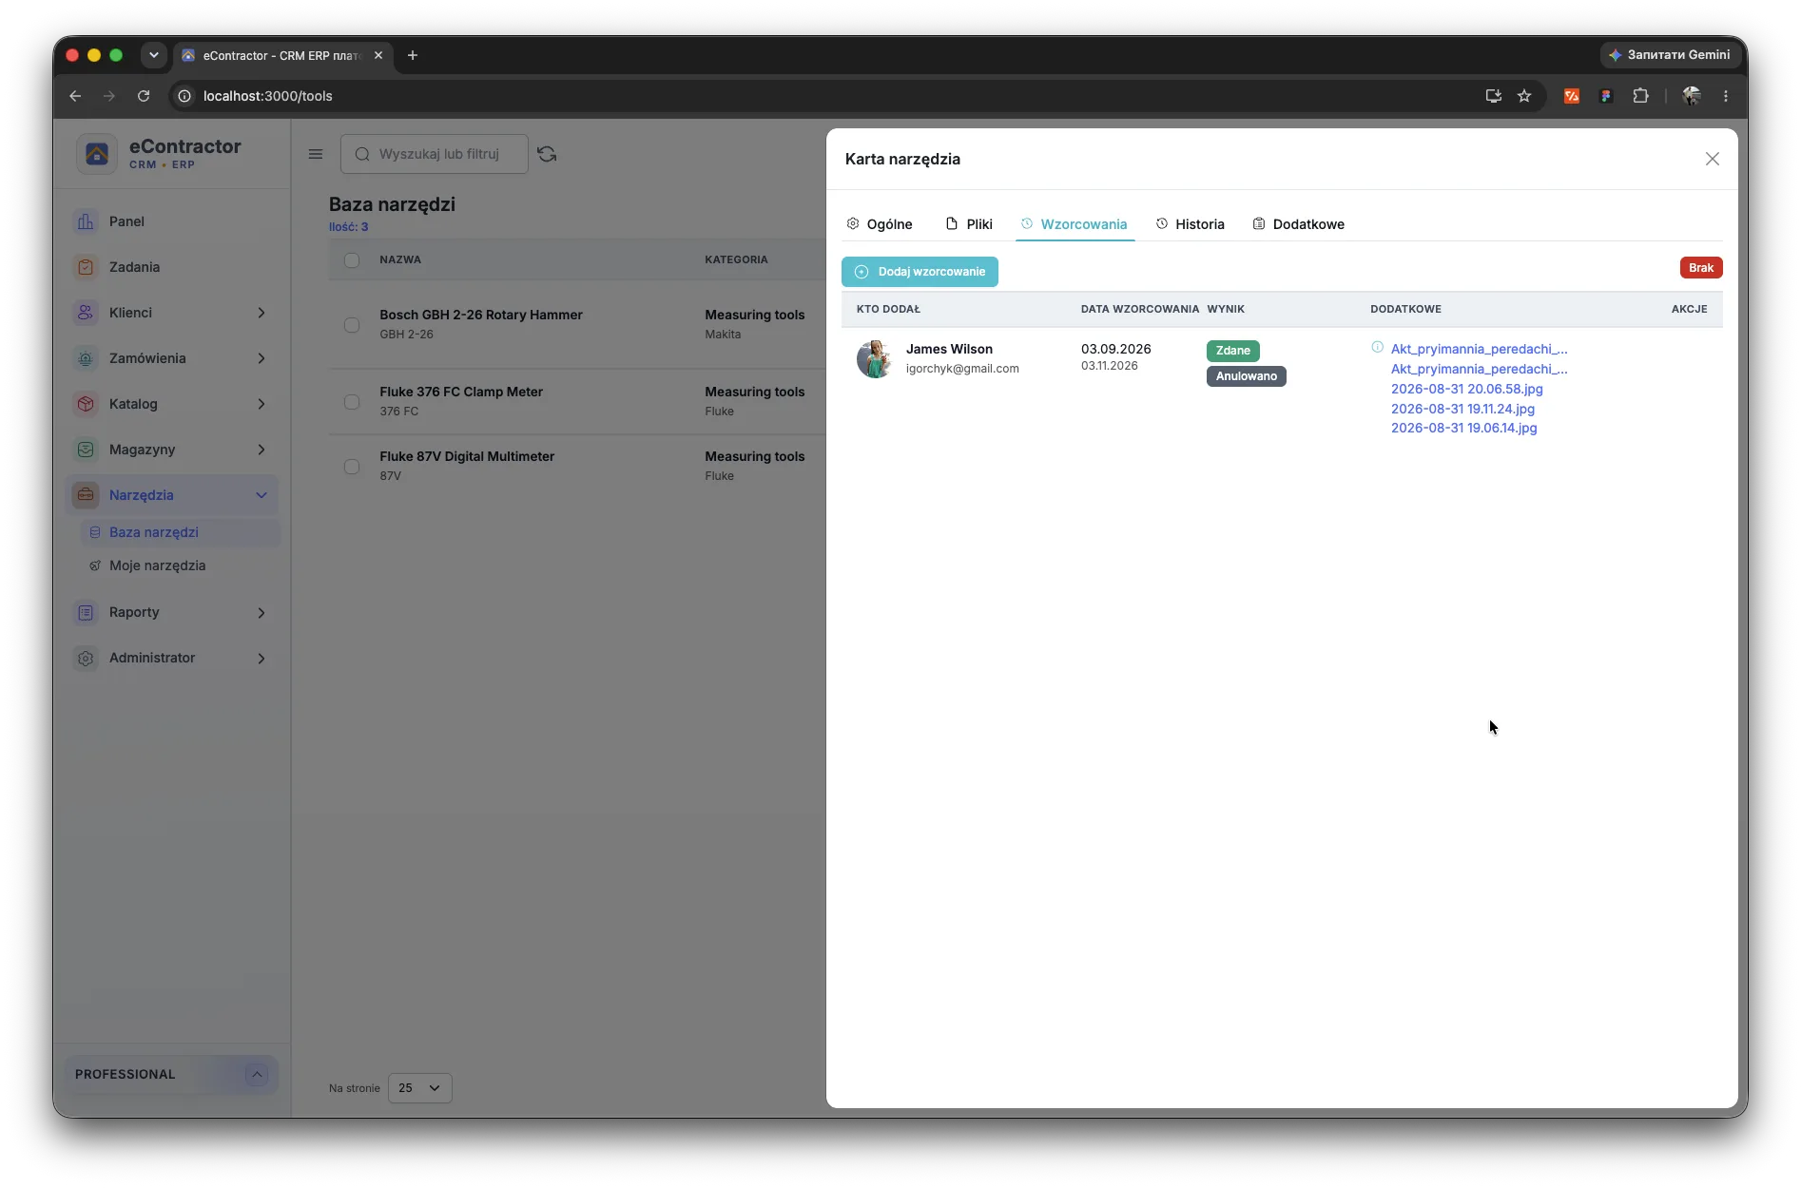The width and height of the screenshot is (1801, 1188).
Task: Open Moje narzędzia in sidebar
Action: click(158, 565)
